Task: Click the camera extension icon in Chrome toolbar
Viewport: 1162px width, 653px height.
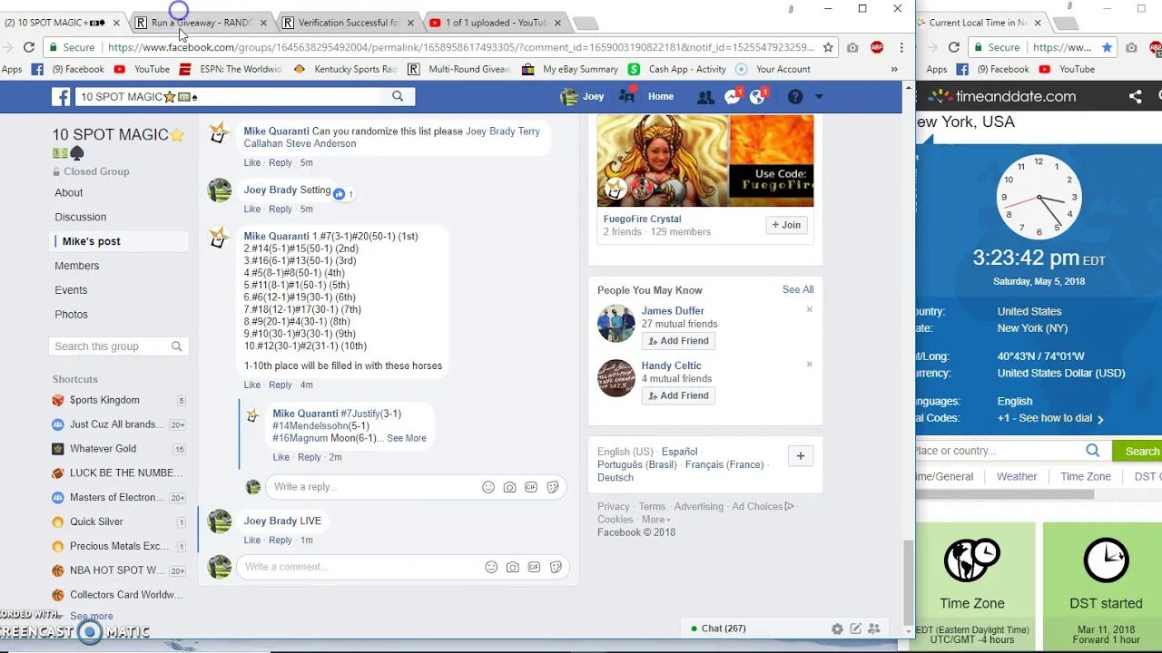Action: pyautogui.click(x=852, y=47)
